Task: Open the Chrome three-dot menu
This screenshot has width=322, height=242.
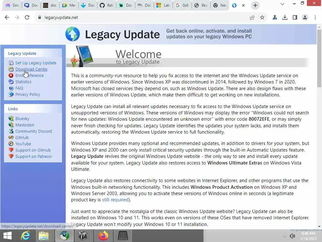Action: (315, 18)
